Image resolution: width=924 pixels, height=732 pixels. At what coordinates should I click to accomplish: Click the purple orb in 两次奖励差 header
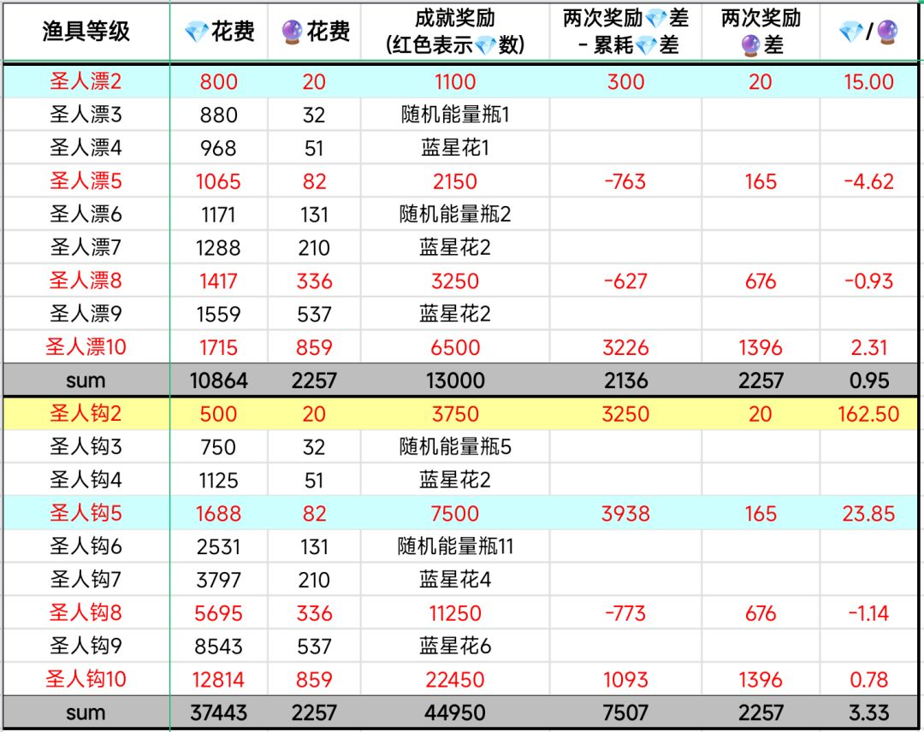point(750,45)
